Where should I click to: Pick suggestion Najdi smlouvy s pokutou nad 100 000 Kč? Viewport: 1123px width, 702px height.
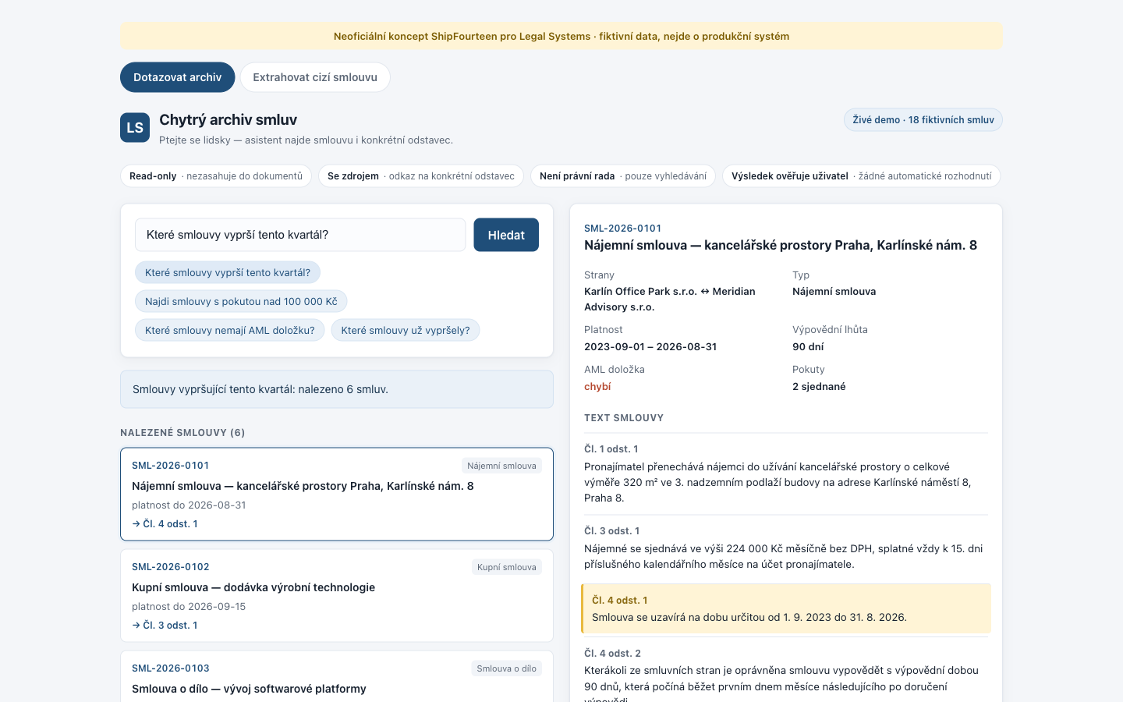241,301
